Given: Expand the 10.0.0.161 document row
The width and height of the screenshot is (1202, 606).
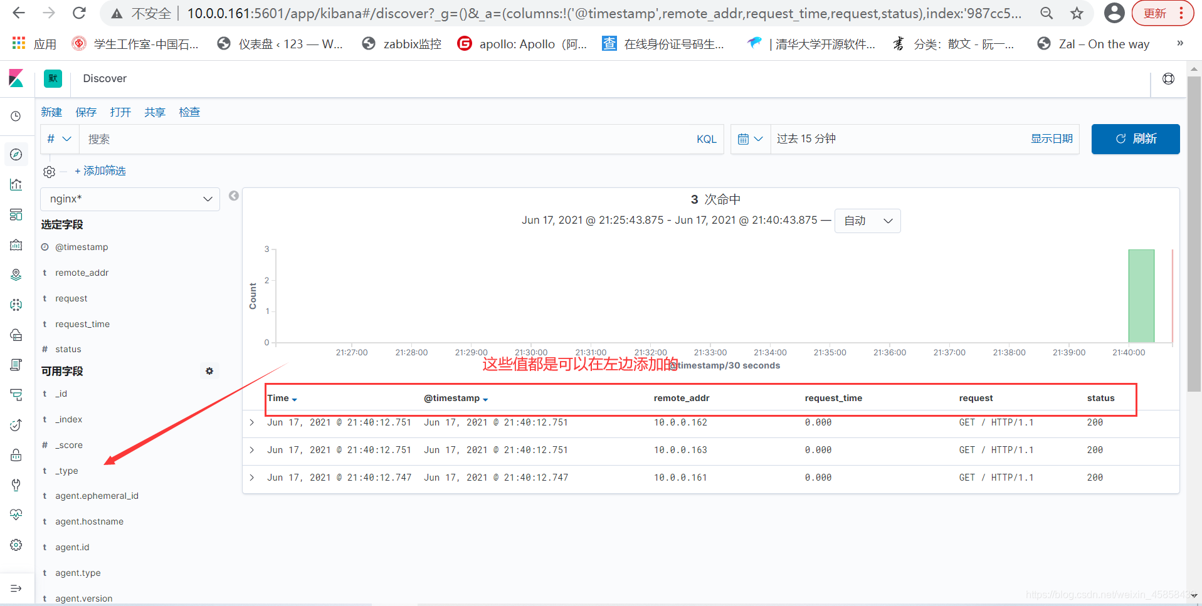Looking at the screenshot, I should 252,478.
